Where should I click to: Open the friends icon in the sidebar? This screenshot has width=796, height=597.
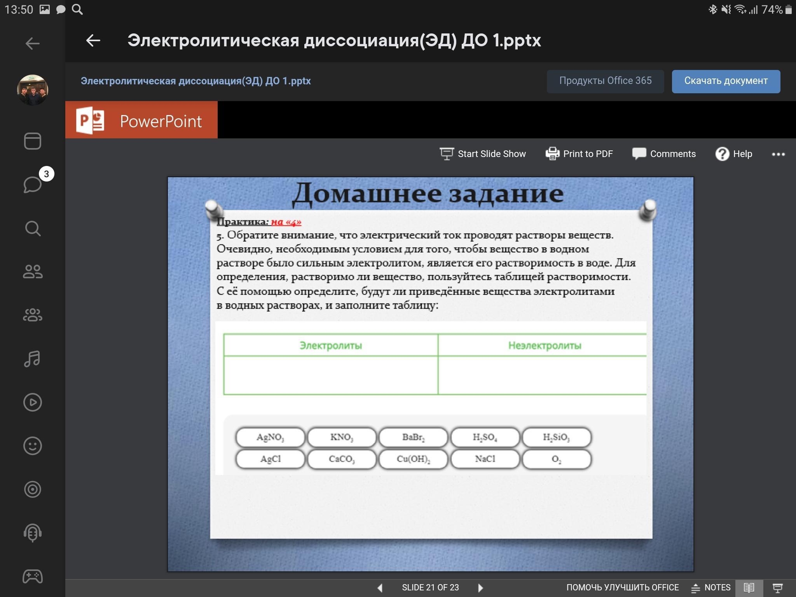pos(33,271)
